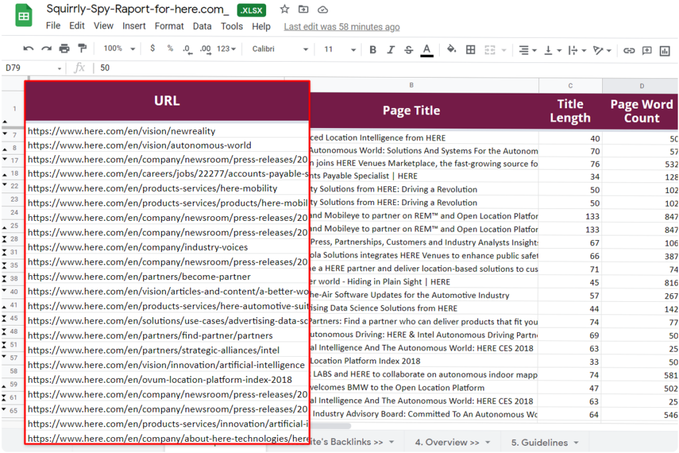Select column C header

tap(570, 86)
